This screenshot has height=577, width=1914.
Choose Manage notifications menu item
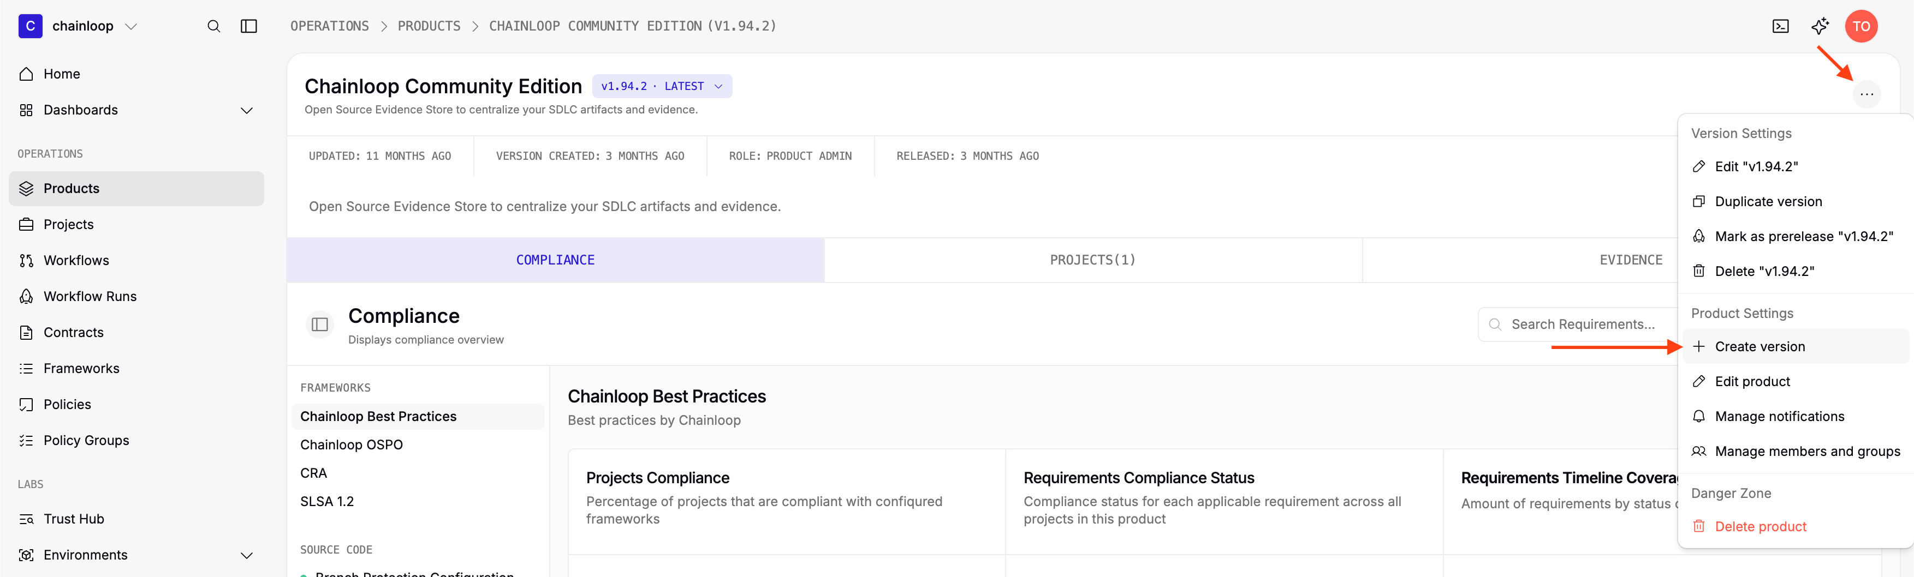click(1795, 417)
